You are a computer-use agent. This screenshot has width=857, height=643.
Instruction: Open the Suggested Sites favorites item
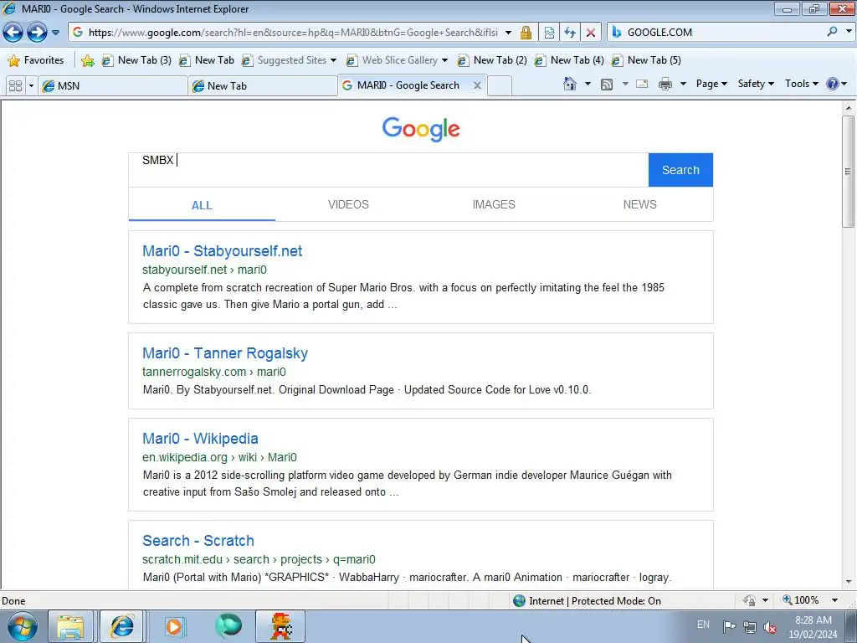coord(290,60)
